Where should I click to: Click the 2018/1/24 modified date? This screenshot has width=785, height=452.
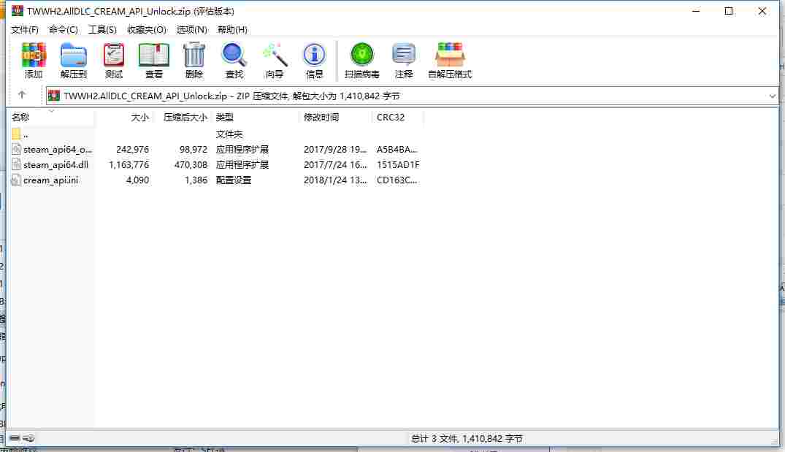(335, 180)
